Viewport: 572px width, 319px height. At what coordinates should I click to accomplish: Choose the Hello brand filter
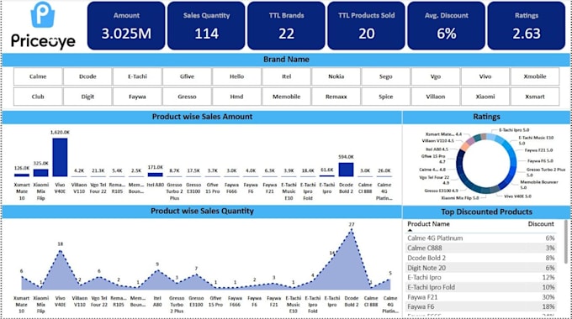click(x=236, y=76)
